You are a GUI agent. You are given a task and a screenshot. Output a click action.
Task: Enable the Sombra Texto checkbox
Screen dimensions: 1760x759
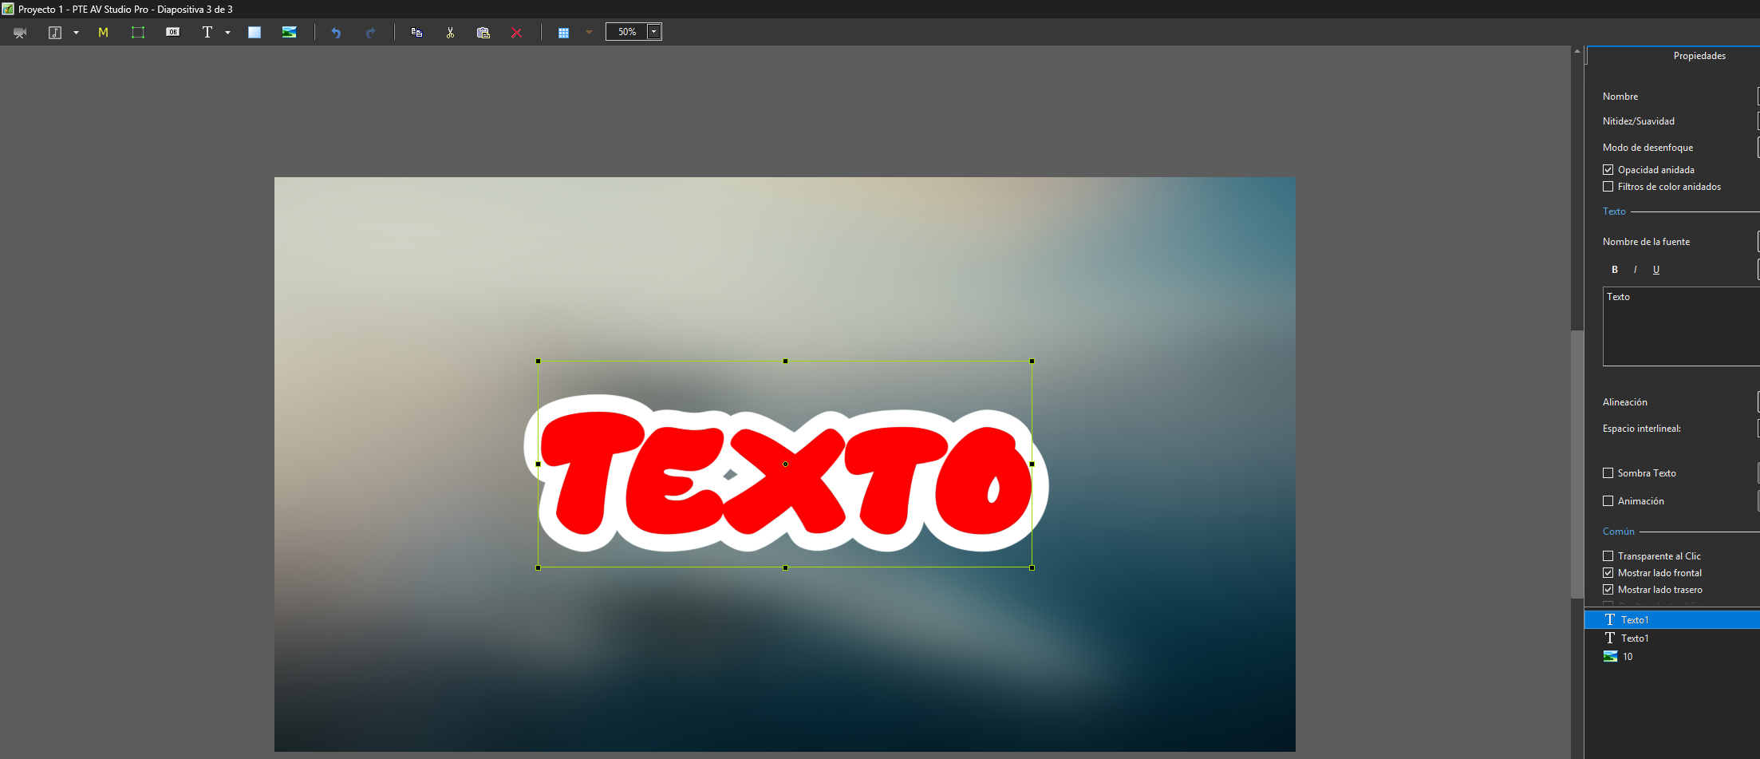(x=1608, y=473)
